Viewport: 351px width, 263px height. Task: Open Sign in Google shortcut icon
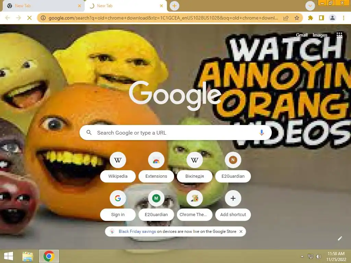[118, 198]
